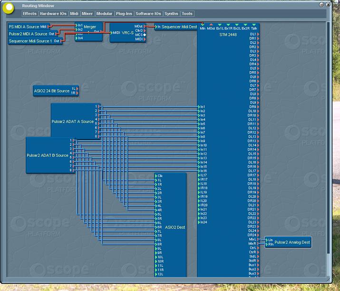Image resolution: width=340 pixels, height=291 pixels.
Task: Click ASIO2 24 Bit Source 1R port
Action: [x=77, y=93]
